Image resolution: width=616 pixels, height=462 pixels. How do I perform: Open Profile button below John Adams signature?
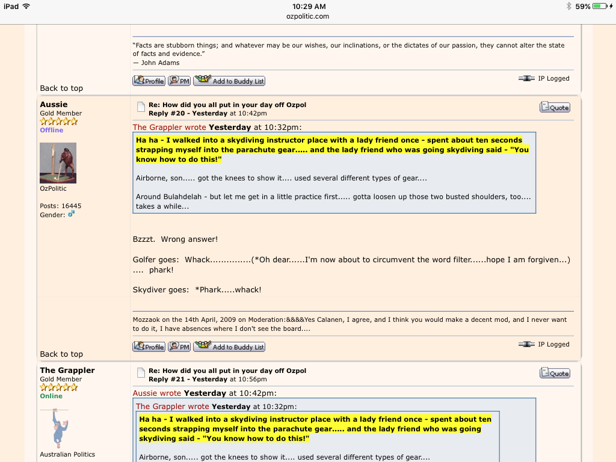coord(149,81)
